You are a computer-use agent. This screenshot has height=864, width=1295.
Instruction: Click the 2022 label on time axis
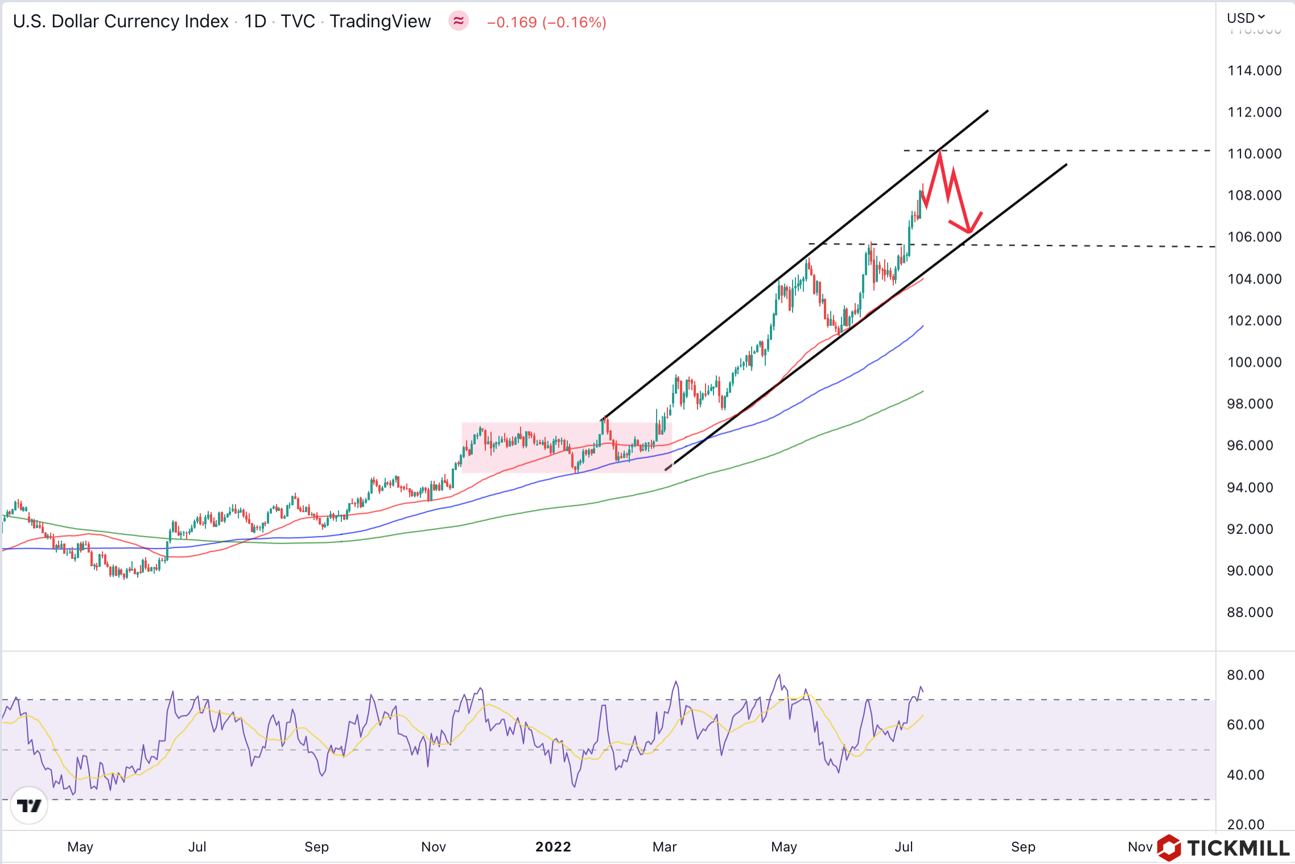[x=553, y=847]
